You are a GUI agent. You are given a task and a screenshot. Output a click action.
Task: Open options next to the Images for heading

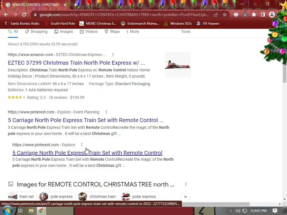186,184
